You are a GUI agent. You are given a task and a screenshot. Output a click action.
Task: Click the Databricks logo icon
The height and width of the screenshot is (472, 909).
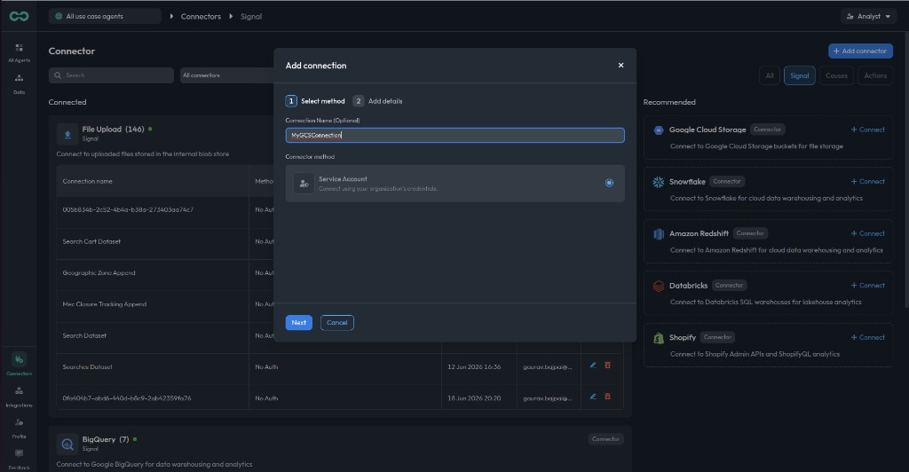(659, 286)
